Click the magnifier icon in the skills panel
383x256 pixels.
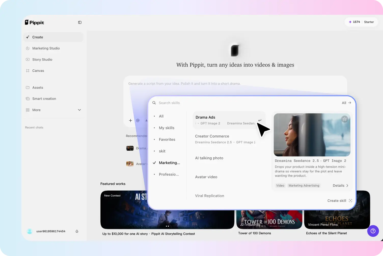click(154, 103)
